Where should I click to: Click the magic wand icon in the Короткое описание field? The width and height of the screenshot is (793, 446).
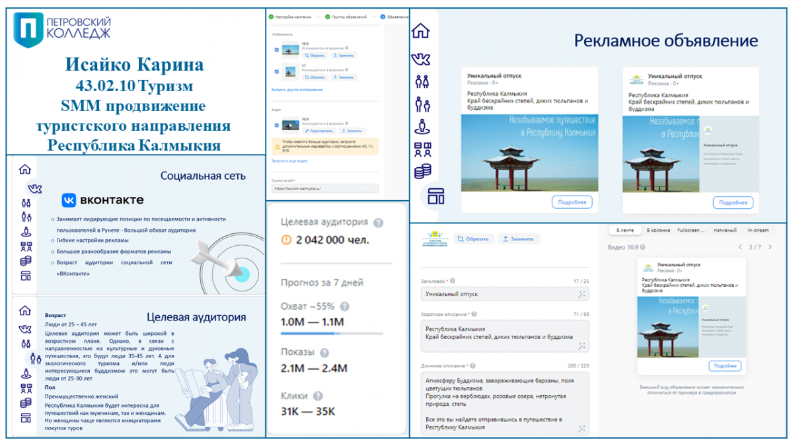pyautogui.click(x=582, y=346)
